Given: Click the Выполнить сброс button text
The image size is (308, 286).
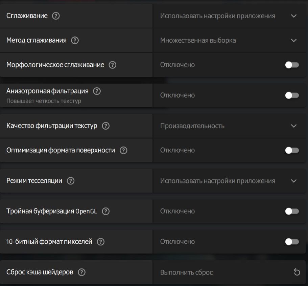Looking at the screenshot, I should point(186,272).
